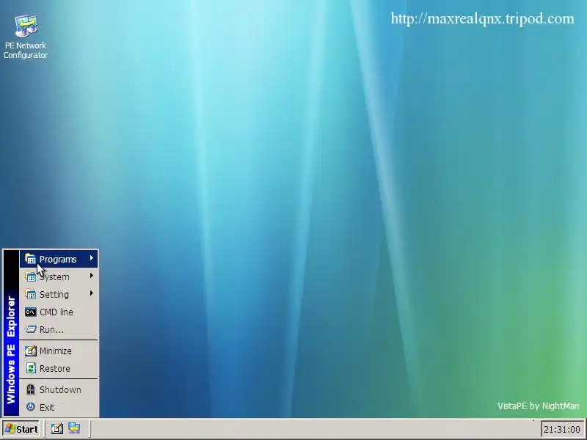This screenshot has width=587, height=440.
Task: Choose Run... from the Start menu
Action: coord(59,329)
